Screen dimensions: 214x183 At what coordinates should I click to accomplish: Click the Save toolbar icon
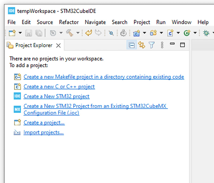click(29, 33)
